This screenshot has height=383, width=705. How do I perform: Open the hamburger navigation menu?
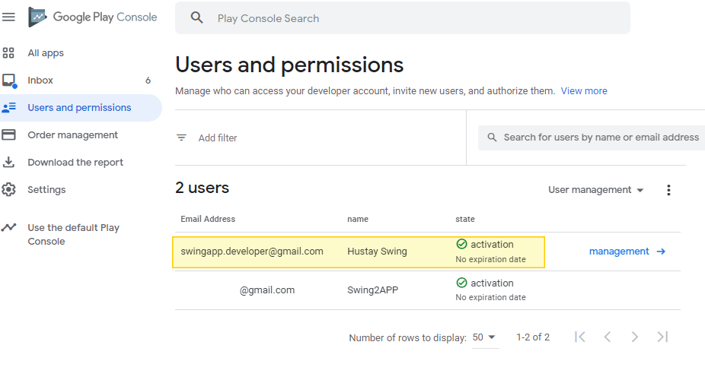(9, 17)
